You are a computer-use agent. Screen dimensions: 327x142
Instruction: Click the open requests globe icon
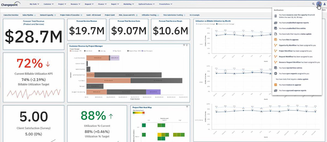pyautogui.click(x=276, y=73)
